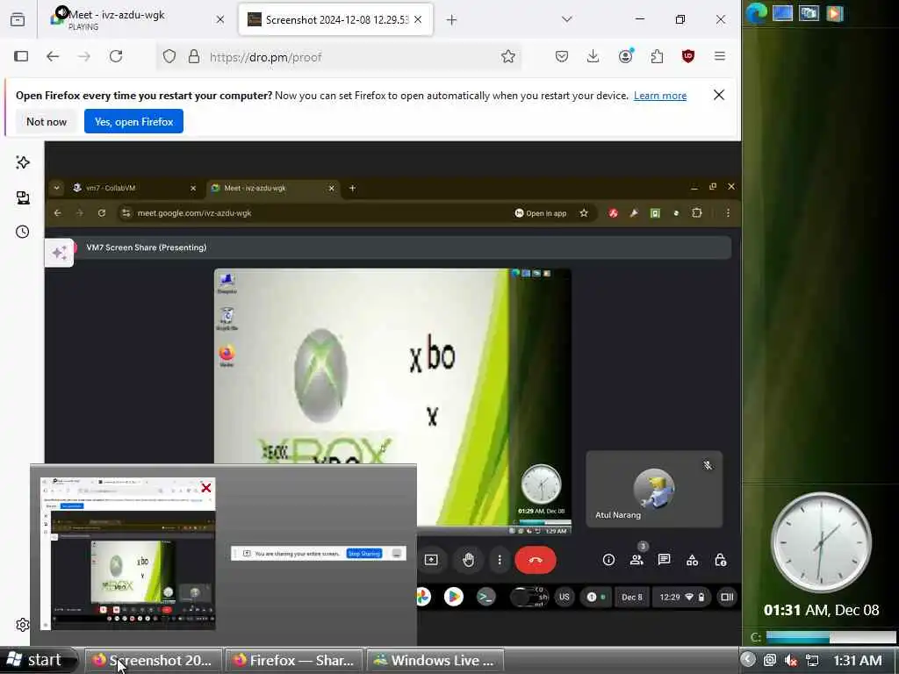Image resolution: width=899 pixels, height=674 pixels.
Task: Open Meet activities shapes icon
Action: pos(692,560)
